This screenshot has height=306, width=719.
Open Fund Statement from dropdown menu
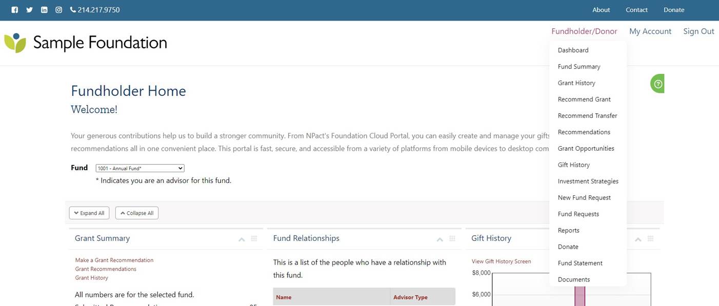pyautogui.click(x=580, y=263)
